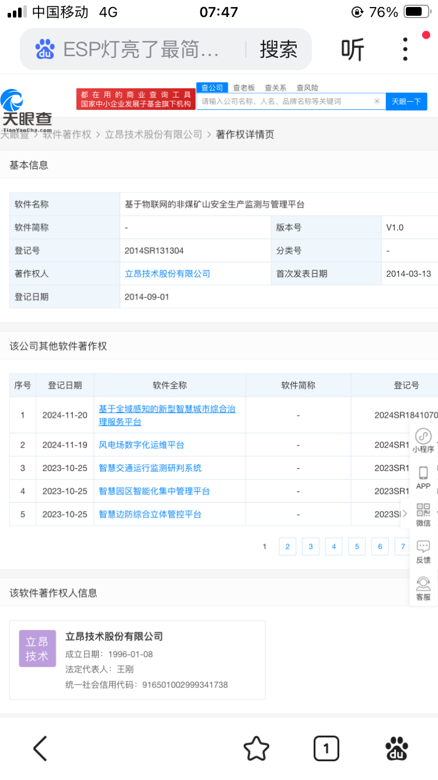Open the 立昂技术股份有限公司 breadcrumb link
This screenshot has height=780, width=438.
click(x=154, y=134)
